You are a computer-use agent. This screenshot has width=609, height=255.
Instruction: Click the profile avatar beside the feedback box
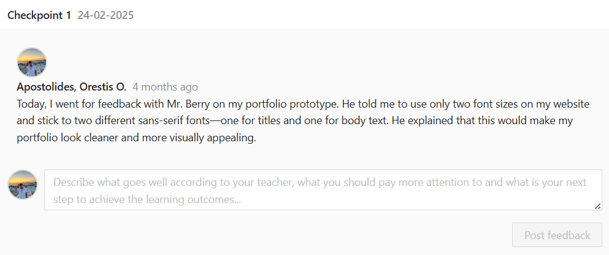click(23, 185)
